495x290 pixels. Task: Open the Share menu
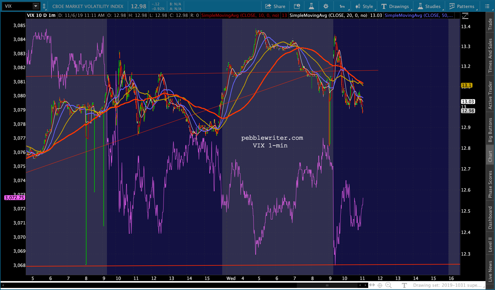275,6
